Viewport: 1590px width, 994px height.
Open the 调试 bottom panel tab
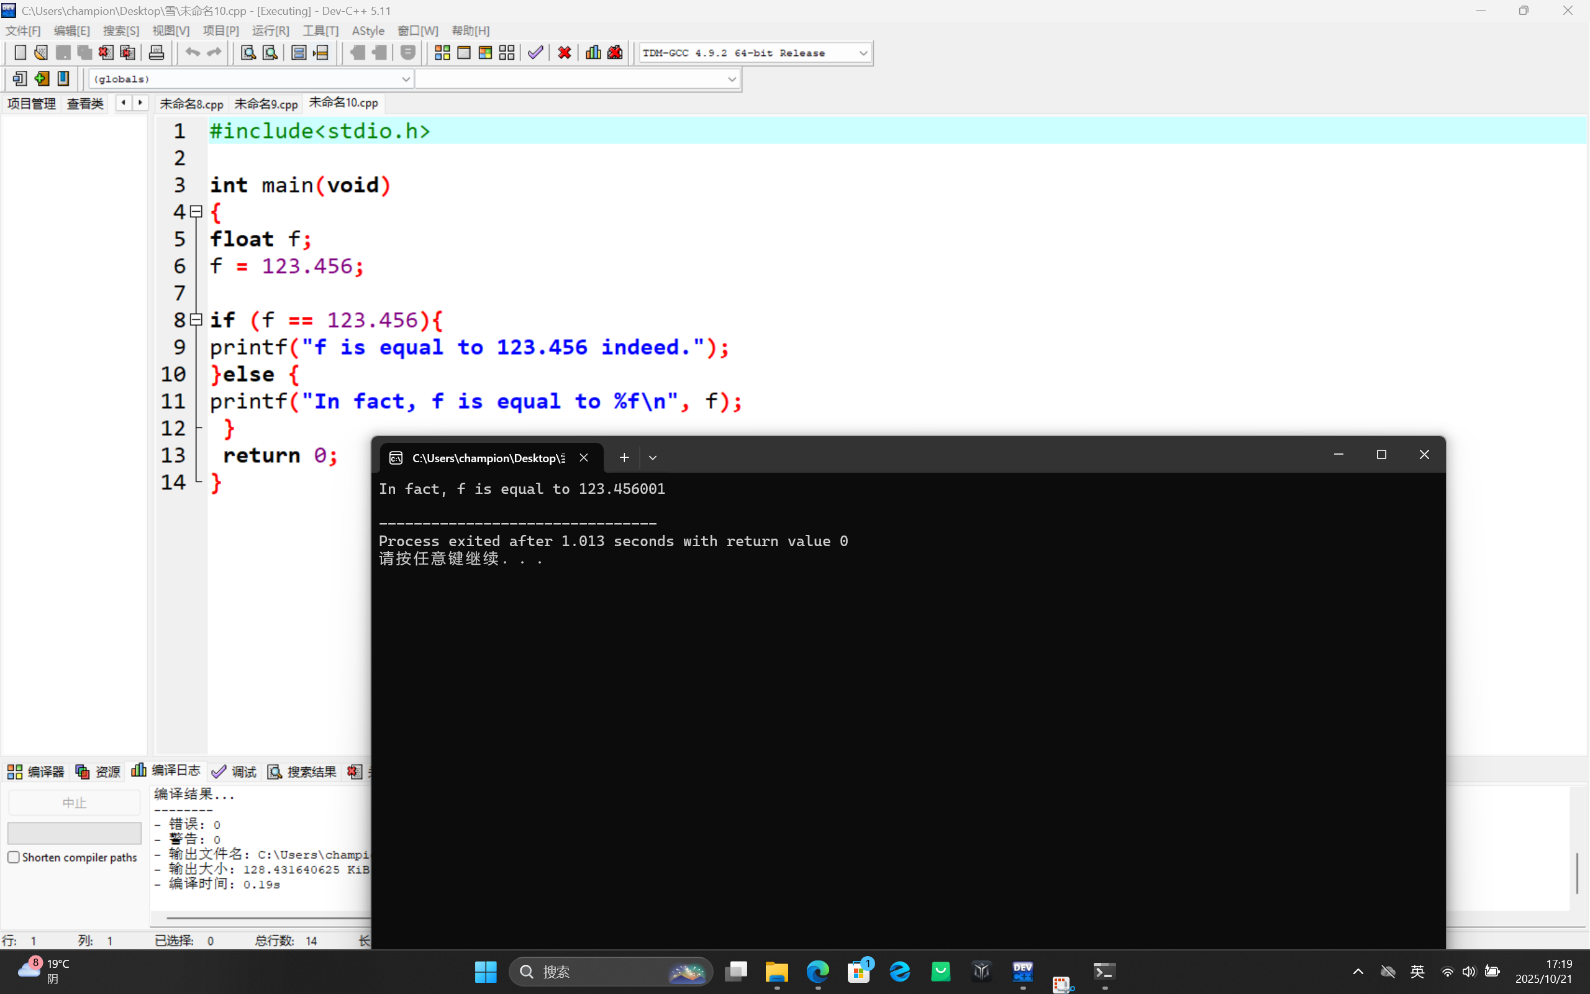[x=235, y=771]
